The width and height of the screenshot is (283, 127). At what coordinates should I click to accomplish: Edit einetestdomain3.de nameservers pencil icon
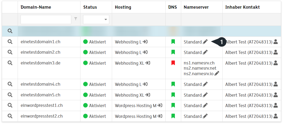(217, 74)
